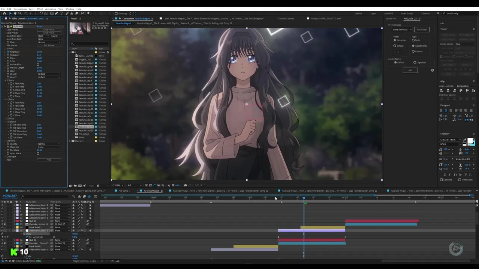Screen dimensions: 479x269
Task: Select the Eraser tool
Action: (76, 13)
